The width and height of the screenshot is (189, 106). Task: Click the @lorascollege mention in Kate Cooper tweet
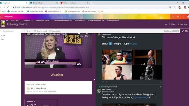pyautogui.click(x=141, y=97)
